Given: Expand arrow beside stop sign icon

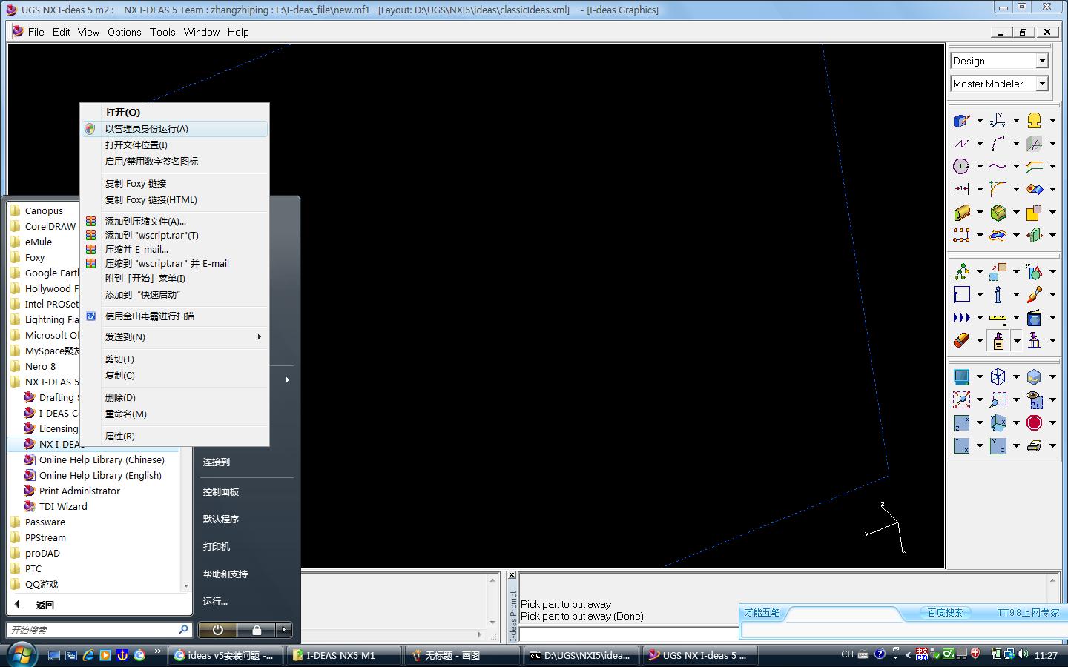Looking at the screenshot, I should 1052,423.
